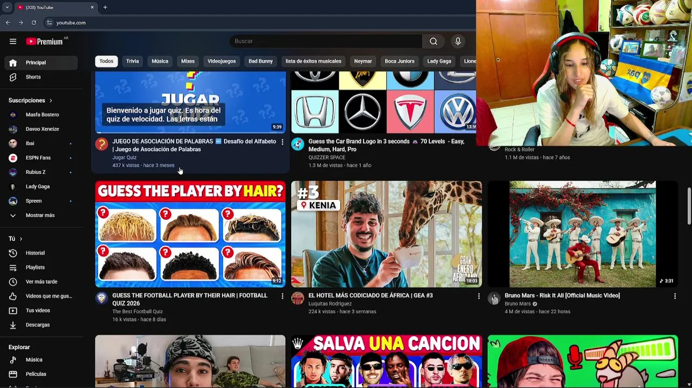Select the Neymar filter chip

coord(363,61)
